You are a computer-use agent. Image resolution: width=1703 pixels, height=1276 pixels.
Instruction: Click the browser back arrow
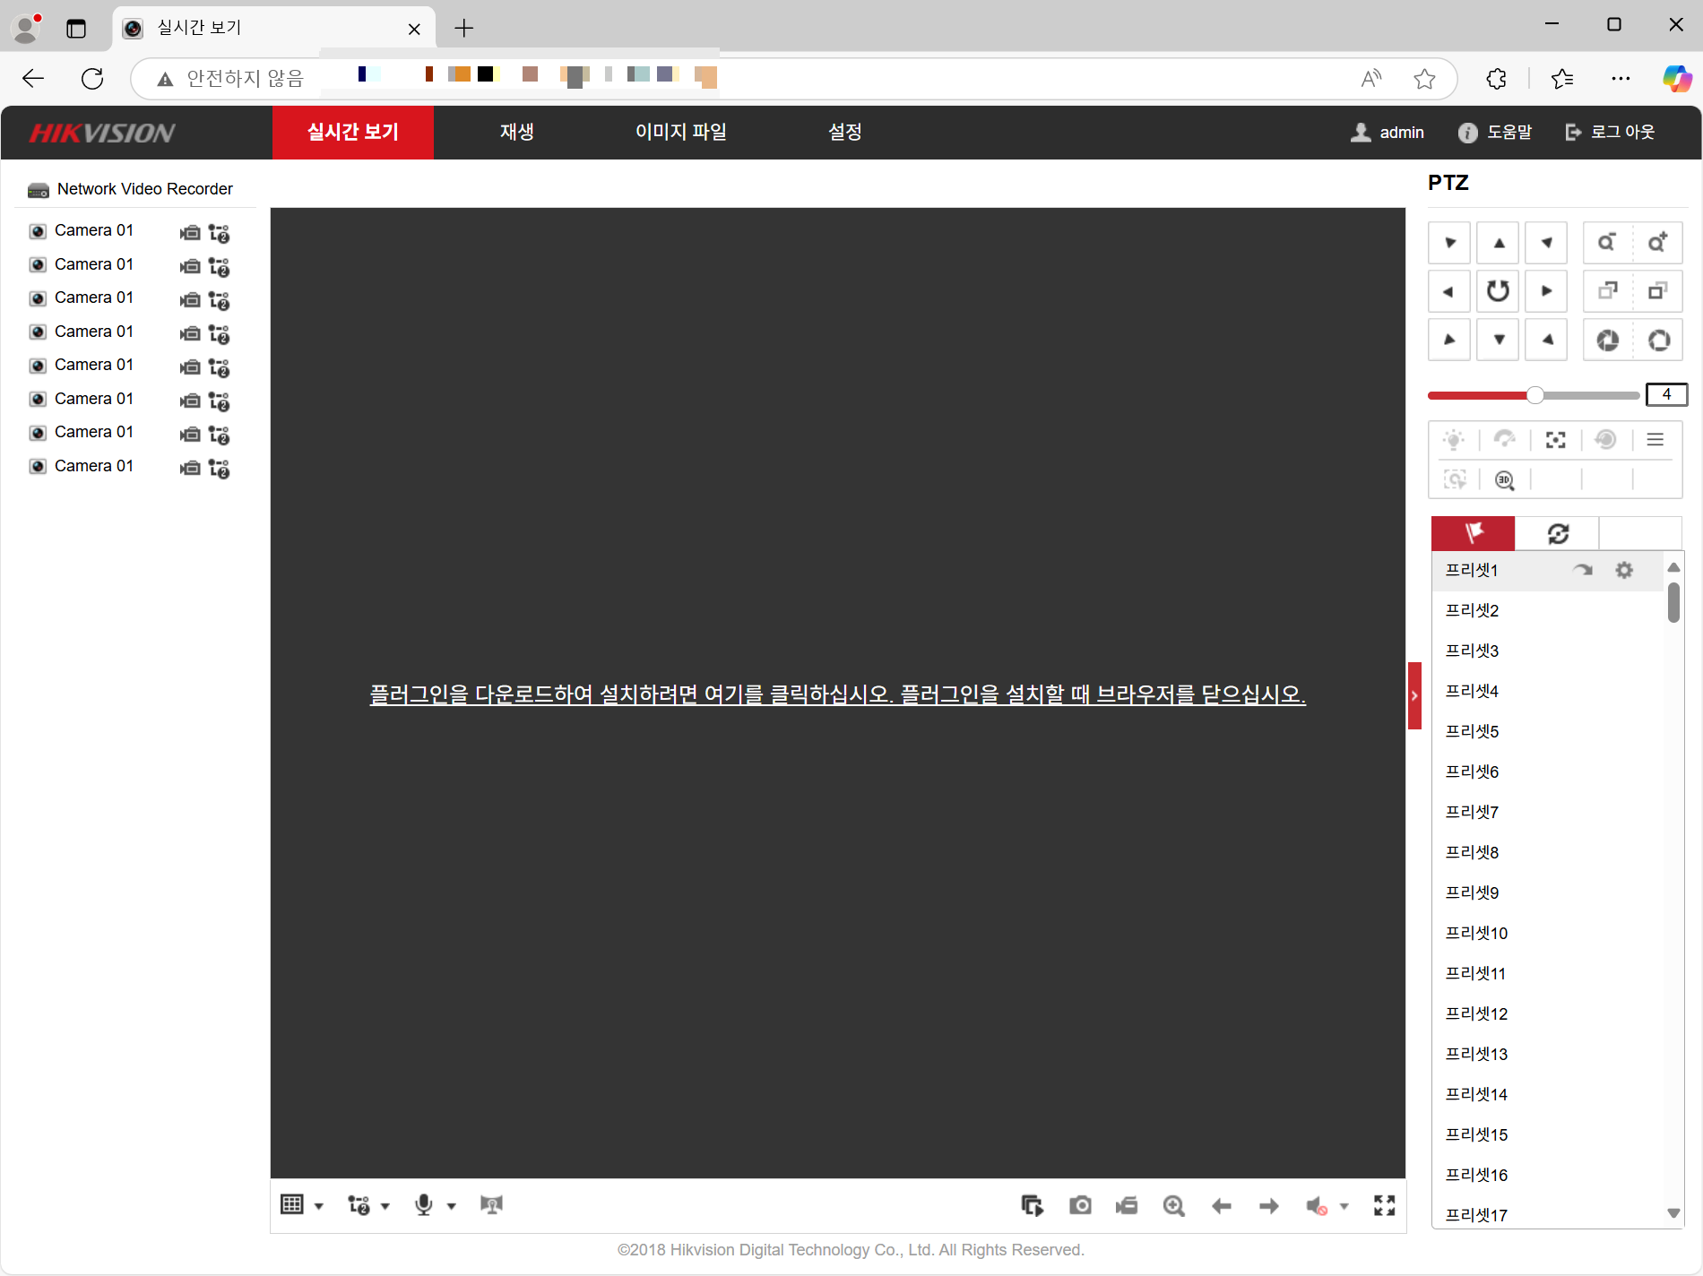point(33,79)
